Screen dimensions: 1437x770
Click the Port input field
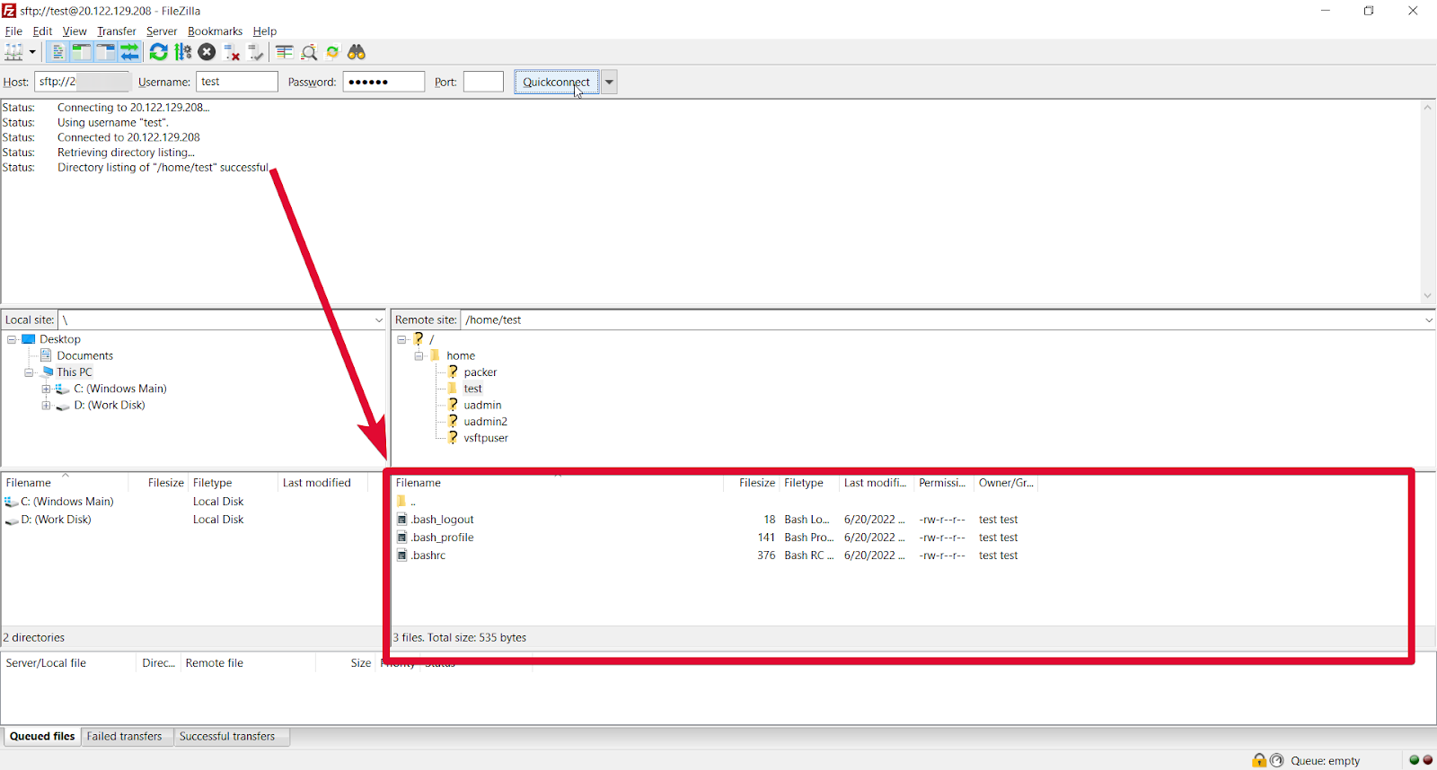coord(483,82)
